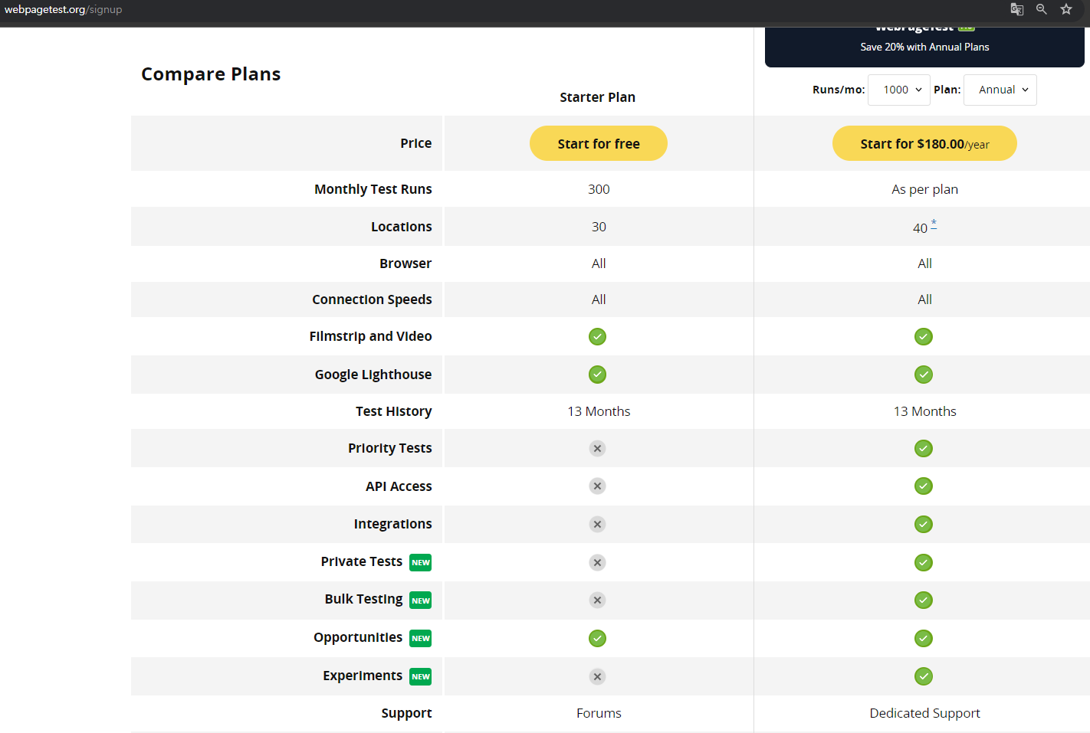Click Starter Plan gray X for API Access
Screen dimensions: 1090x733
click(x=598, y=486)
